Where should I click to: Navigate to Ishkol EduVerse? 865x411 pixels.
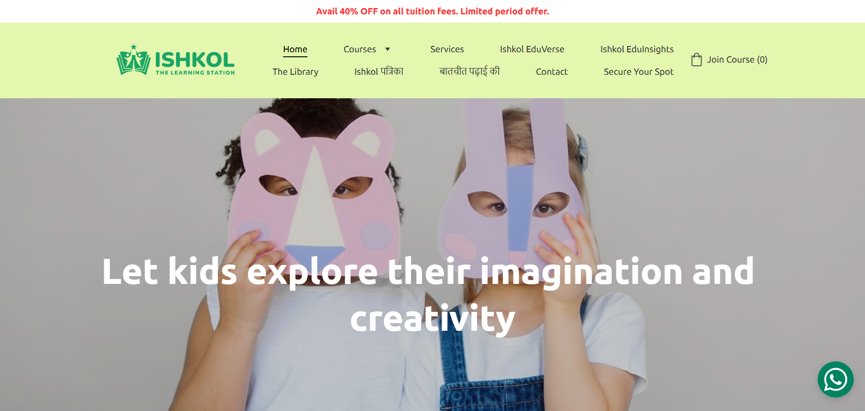click(532, 49)
